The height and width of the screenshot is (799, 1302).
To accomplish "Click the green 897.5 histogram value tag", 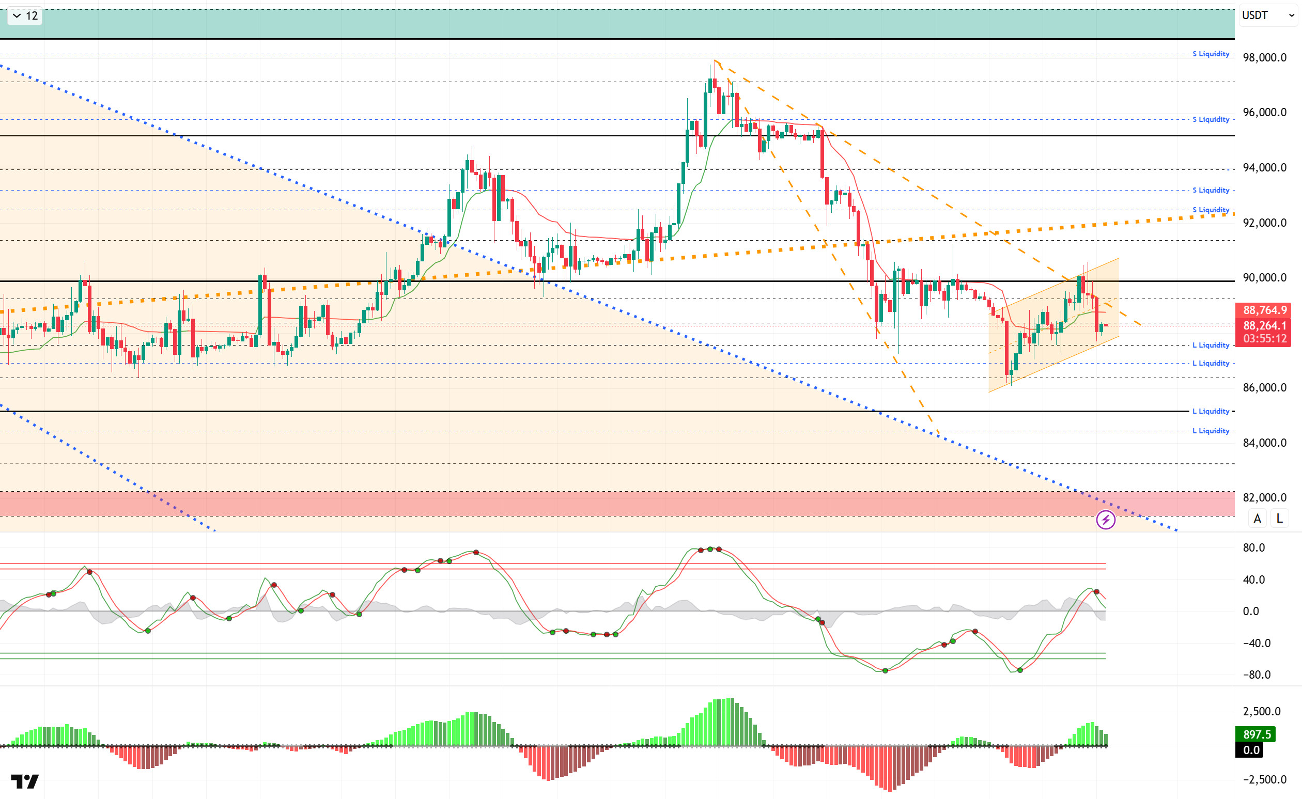I will click(x=1256, y=734).
